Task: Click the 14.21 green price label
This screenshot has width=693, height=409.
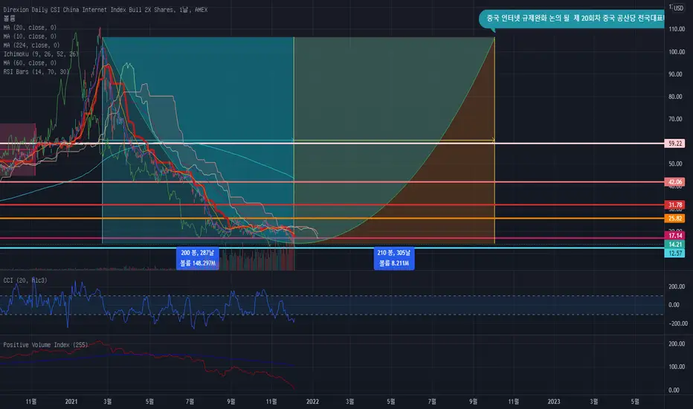Action: [x=675, y=244]
